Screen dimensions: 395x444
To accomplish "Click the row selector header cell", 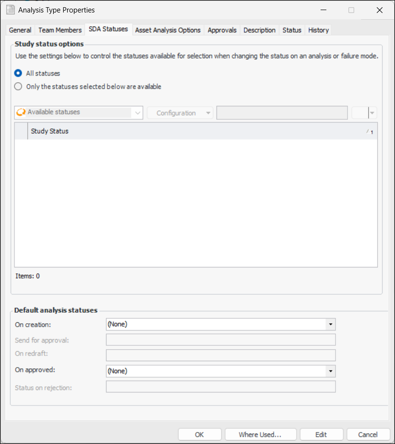I will (21, 131).
